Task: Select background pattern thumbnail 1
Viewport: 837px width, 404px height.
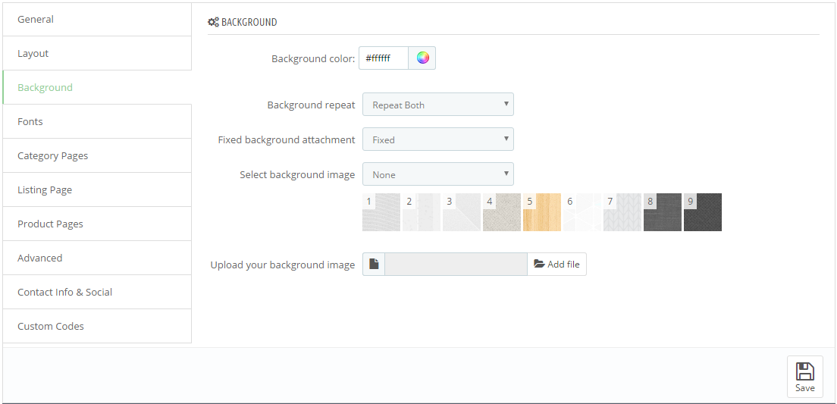Action: tap(381, 212)
